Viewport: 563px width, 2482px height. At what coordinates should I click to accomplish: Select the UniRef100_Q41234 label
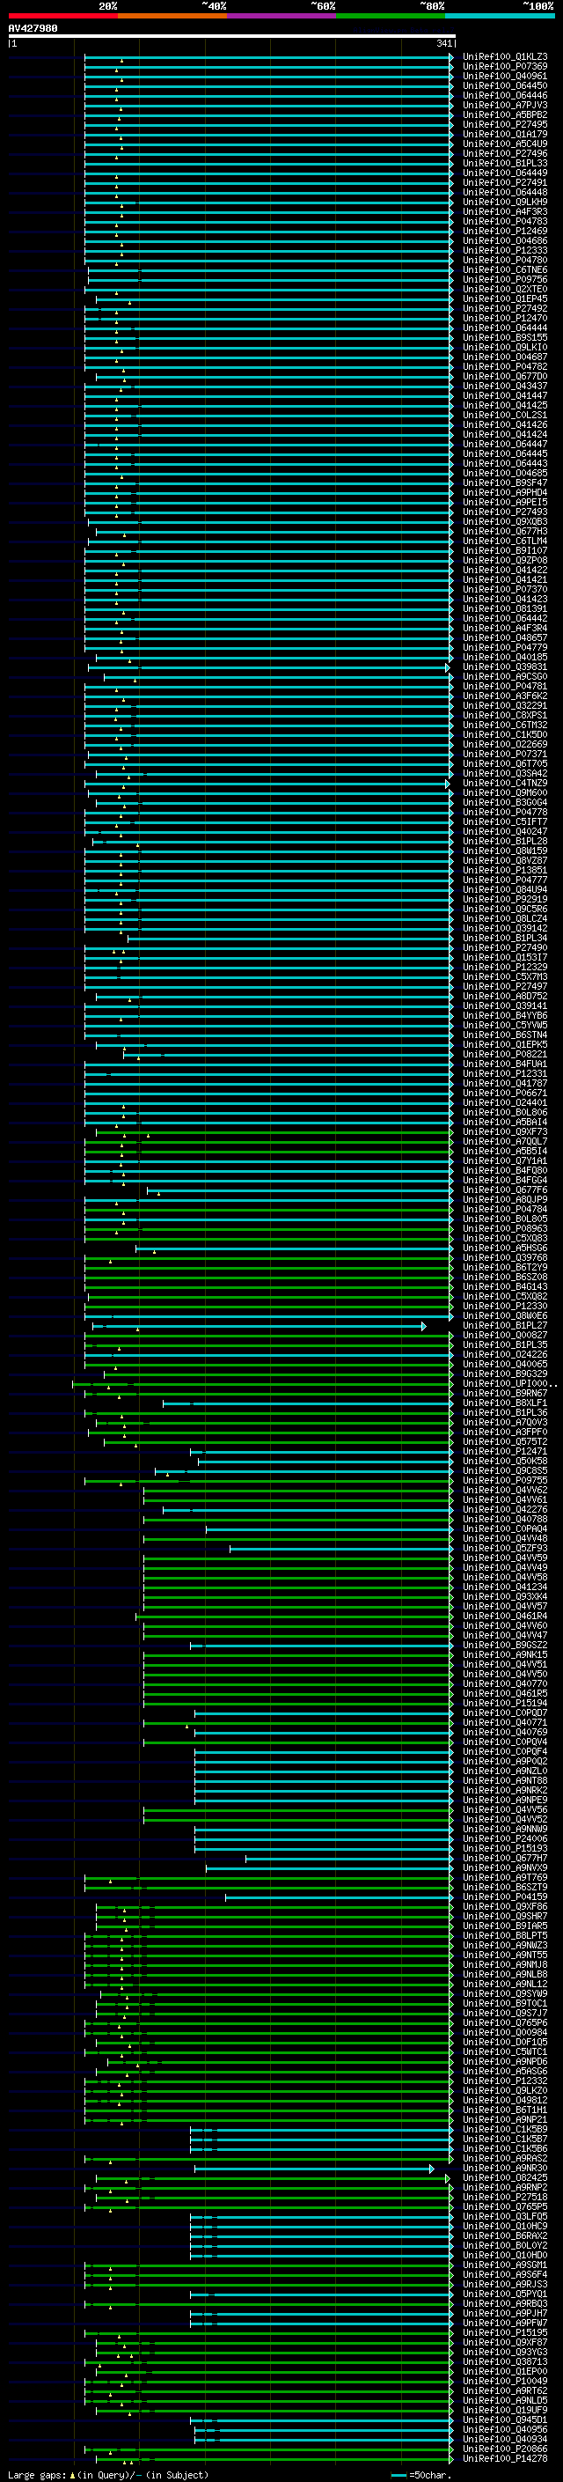pos(505,1587)
